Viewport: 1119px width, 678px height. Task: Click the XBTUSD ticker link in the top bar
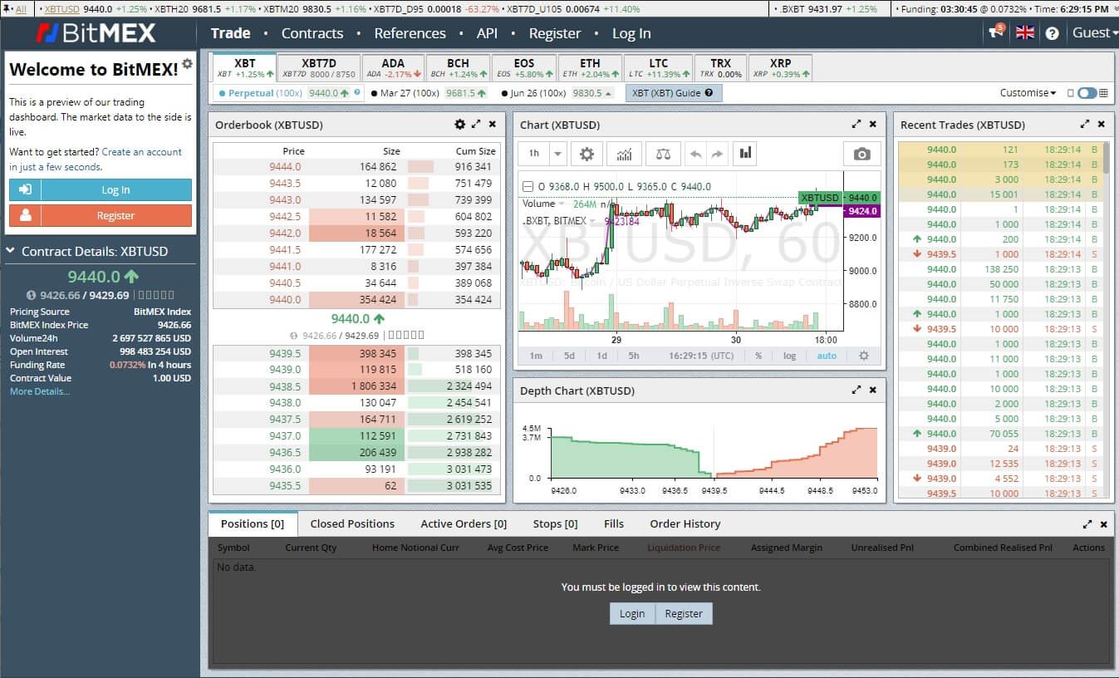[61, 8]
